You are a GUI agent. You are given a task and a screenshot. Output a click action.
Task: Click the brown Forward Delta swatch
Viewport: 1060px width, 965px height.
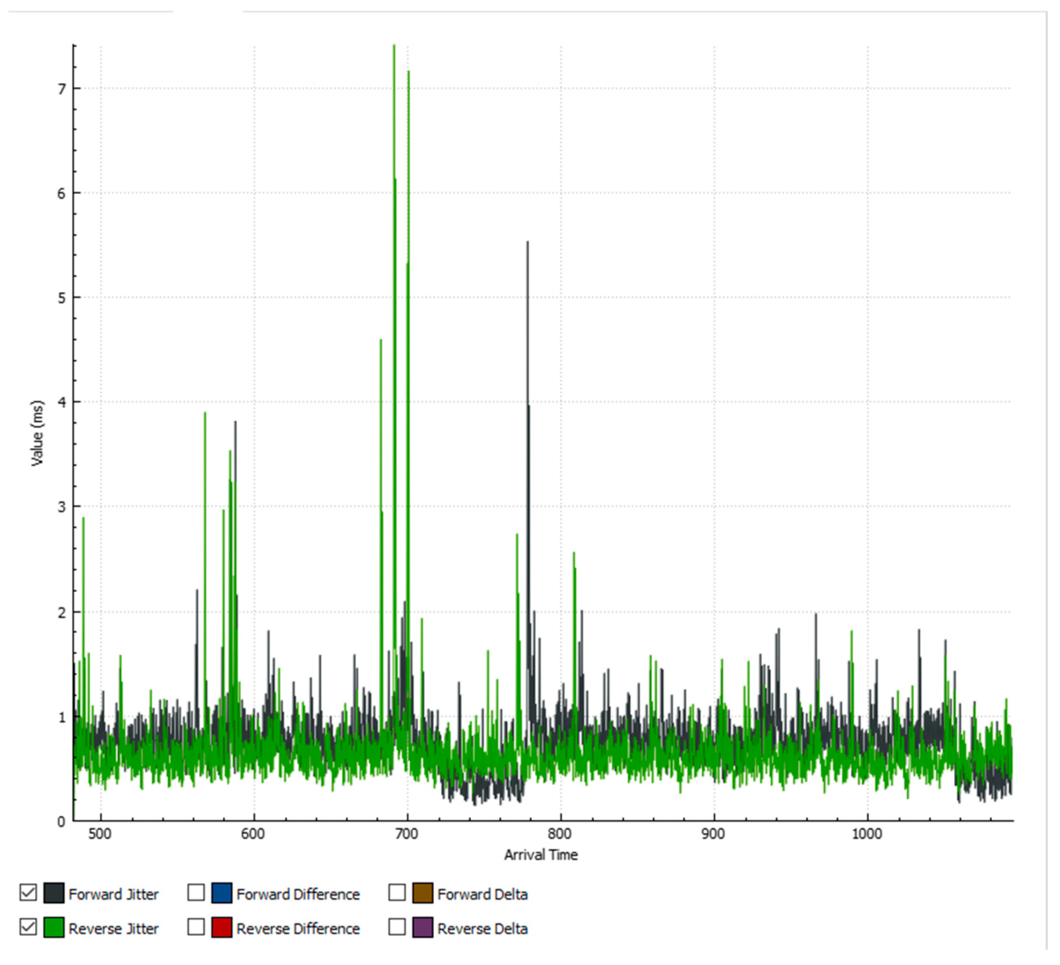click(x=423, y=894)
